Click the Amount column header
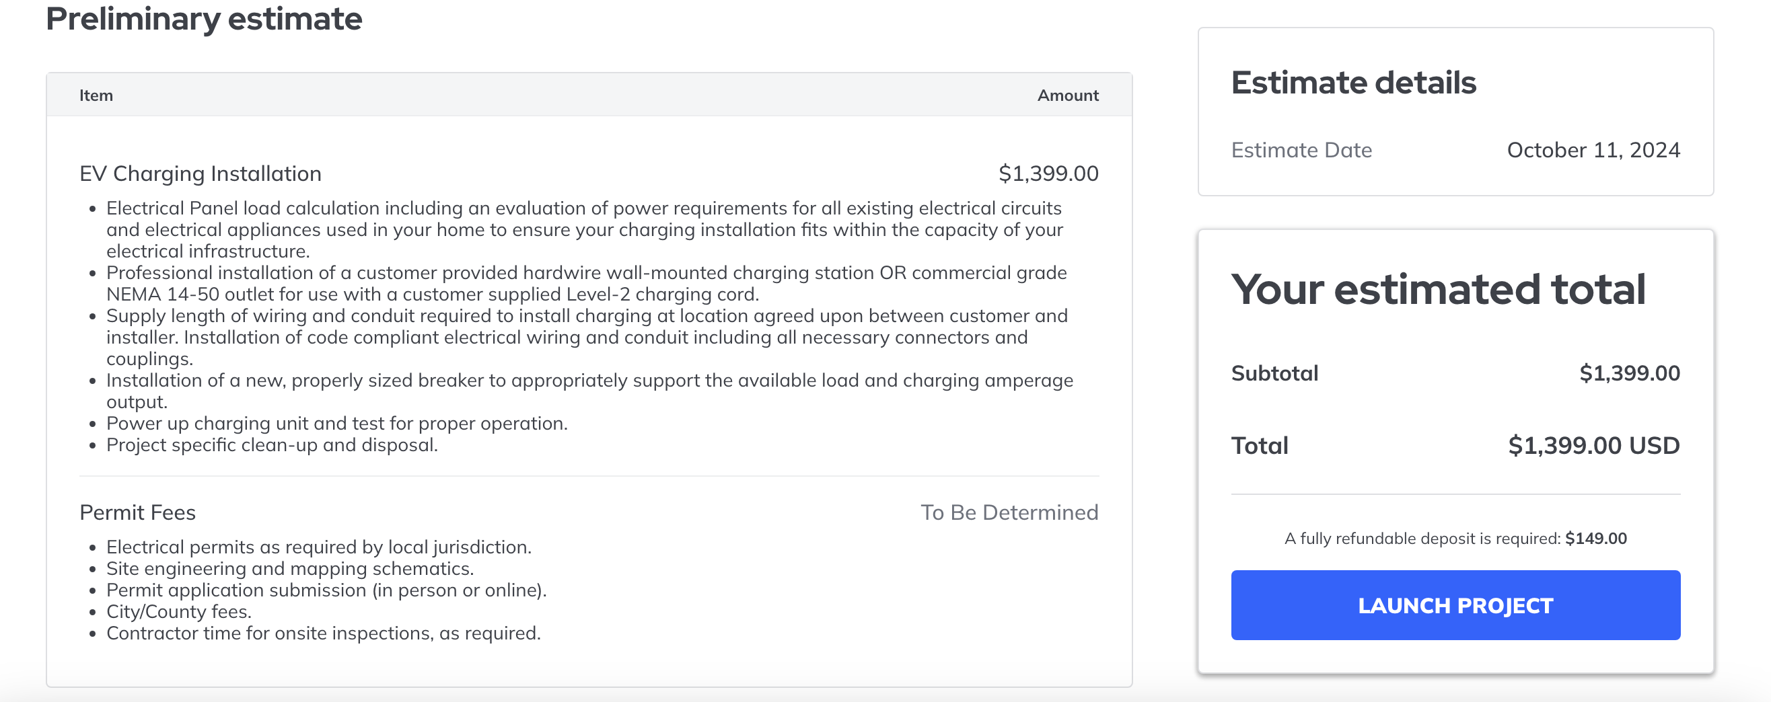Image resolution: width=1771 pixels, height=702 pixels. click(x=1067, y=95)
